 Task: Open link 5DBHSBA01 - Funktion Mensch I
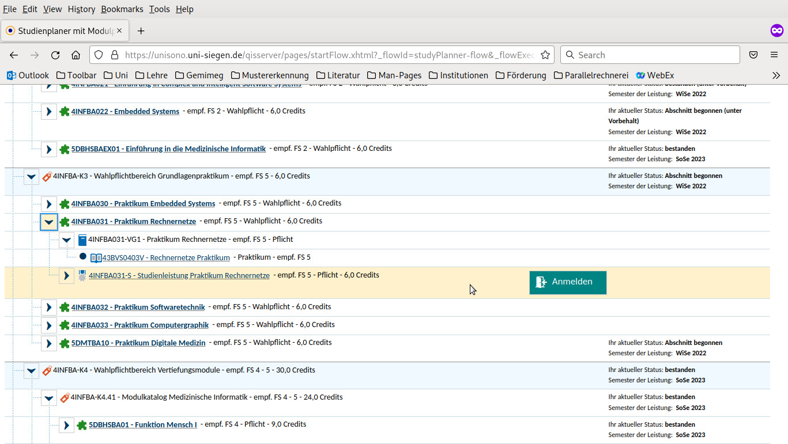143,424
